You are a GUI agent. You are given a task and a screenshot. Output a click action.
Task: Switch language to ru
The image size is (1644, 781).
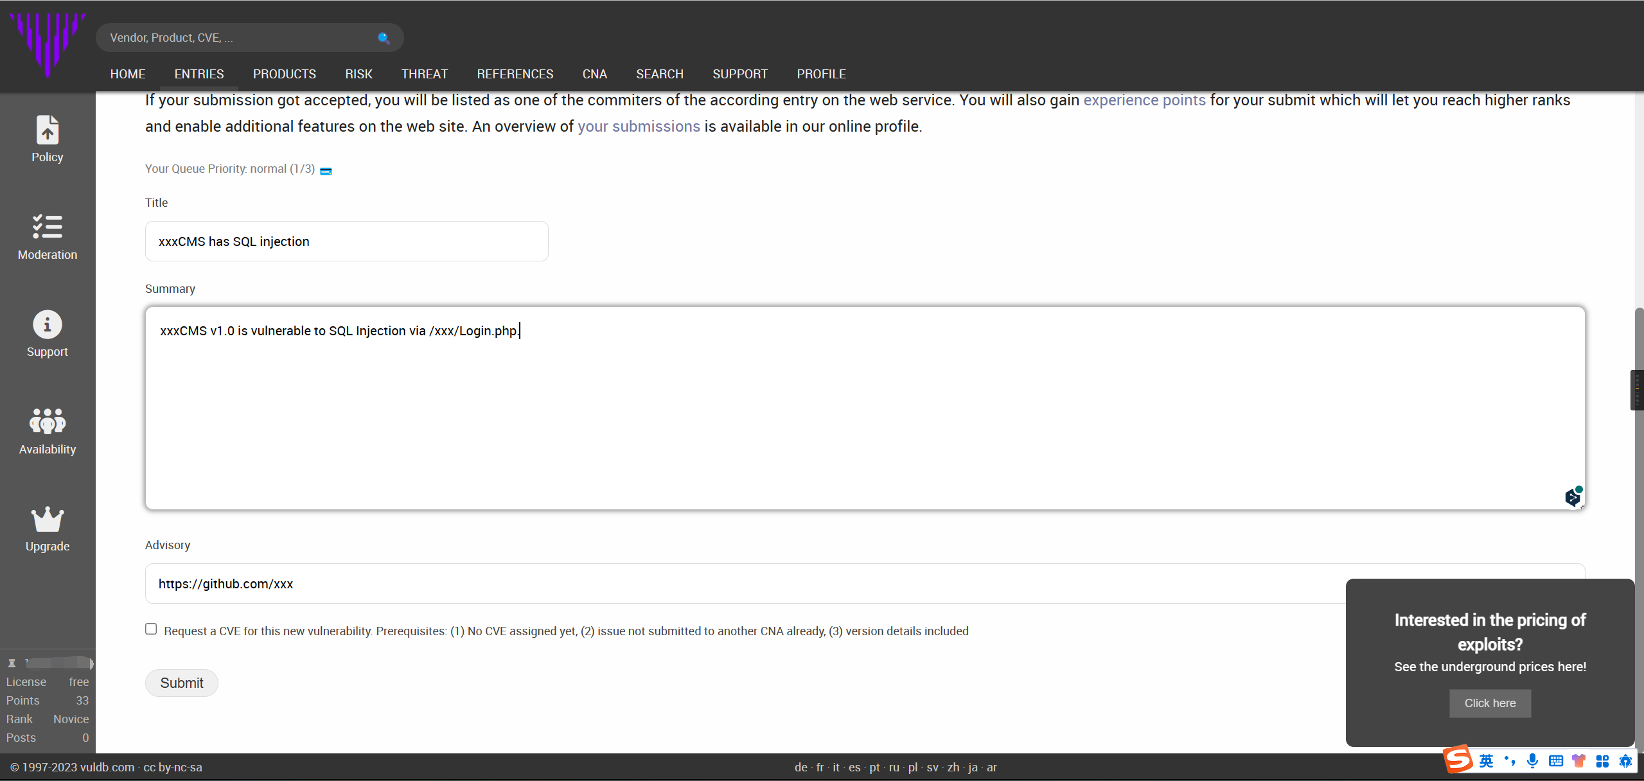click(x=894, y=768)
